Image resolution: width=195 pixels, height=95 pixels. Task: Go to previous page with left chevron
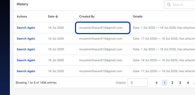point(157,83)
